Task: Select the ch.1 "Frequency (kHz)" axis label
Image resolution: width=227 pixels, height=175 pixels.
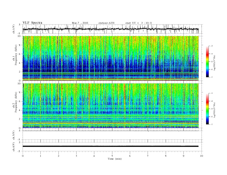Action: click(x=16, y=55)
